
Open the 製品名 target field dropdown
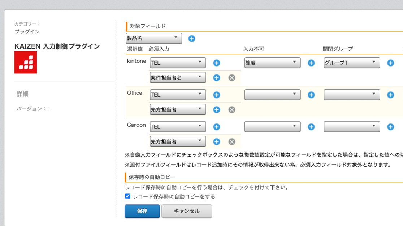[154, 38]
